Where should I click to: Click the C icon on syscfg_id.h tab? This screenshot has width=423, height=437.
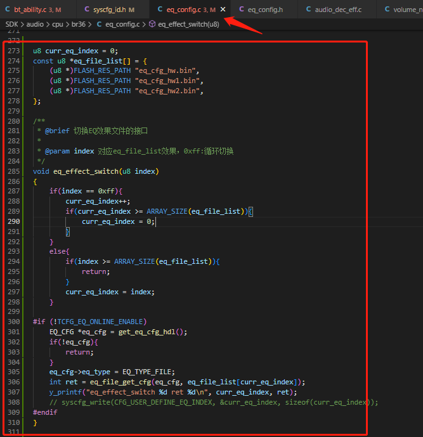[87, 10]
